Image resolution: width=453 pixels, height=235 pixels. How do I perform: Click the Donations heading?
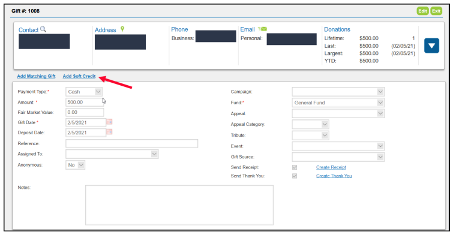tap(337, 29)
